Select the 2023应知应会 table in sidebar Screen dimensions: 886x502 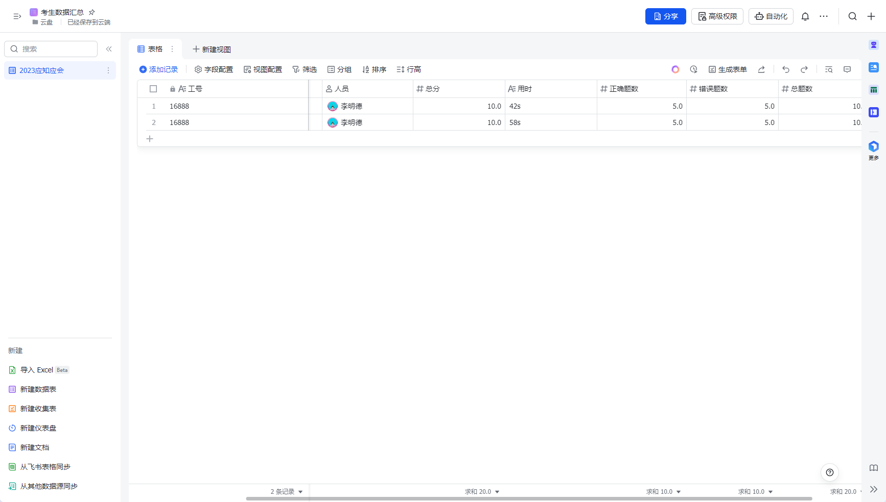click(x=60, y=70)
